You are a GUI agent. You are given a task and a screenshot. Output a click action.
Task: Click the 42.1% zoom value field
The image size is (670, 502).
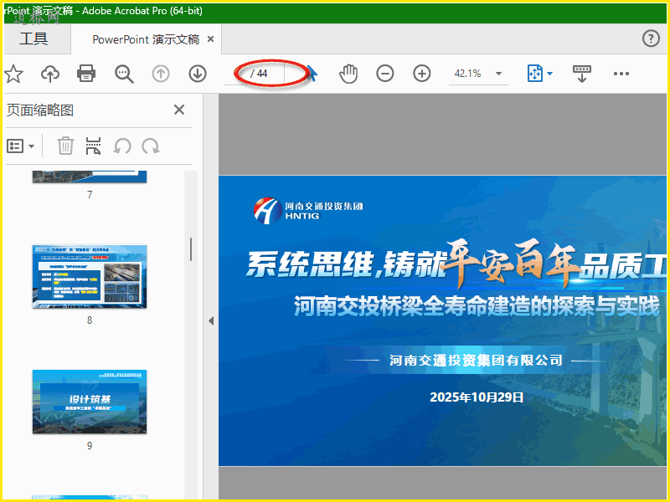click(468, 74)
